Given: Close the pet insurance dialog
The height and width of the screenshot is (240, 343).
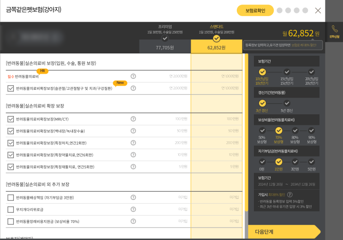Looking at the screenshot, I should point(318,11).
